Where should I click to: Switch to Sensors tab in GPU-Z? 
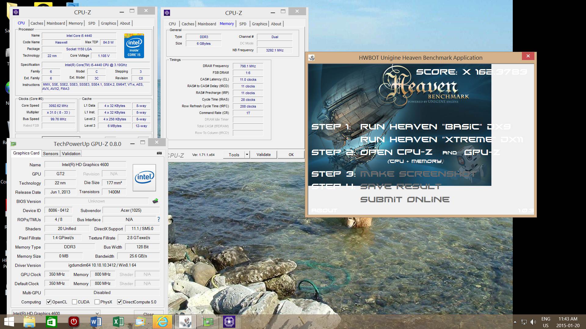[x=51, y=154]
